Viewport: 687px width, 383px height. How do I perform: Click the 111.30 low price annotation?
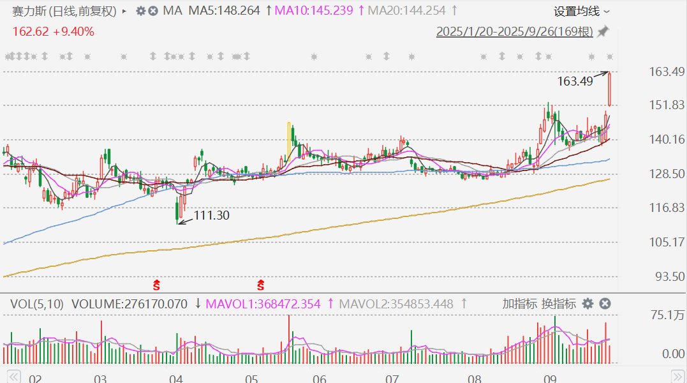(x=212, y=215)
